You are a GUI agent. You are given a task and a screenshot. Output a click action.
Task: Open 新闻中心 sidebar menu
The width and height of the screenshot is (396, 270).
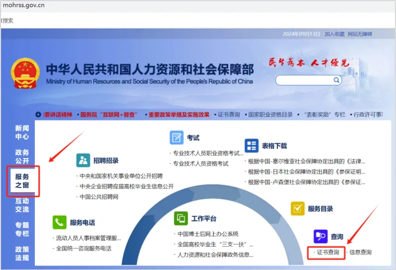coord(22,133)
